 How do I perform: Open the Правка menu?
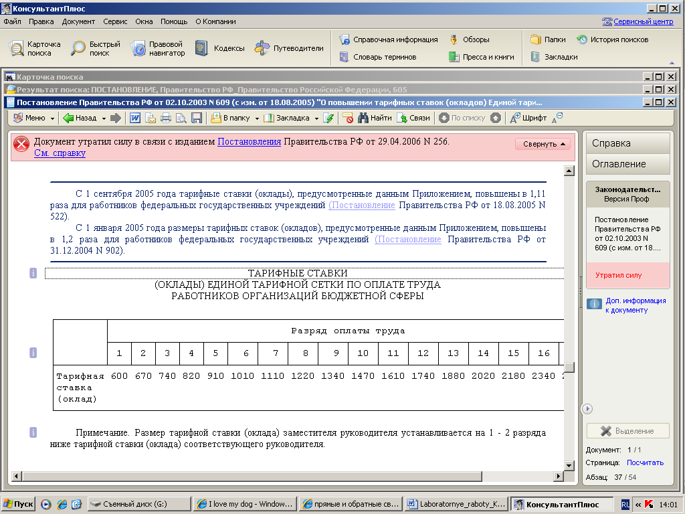(41, 21)
